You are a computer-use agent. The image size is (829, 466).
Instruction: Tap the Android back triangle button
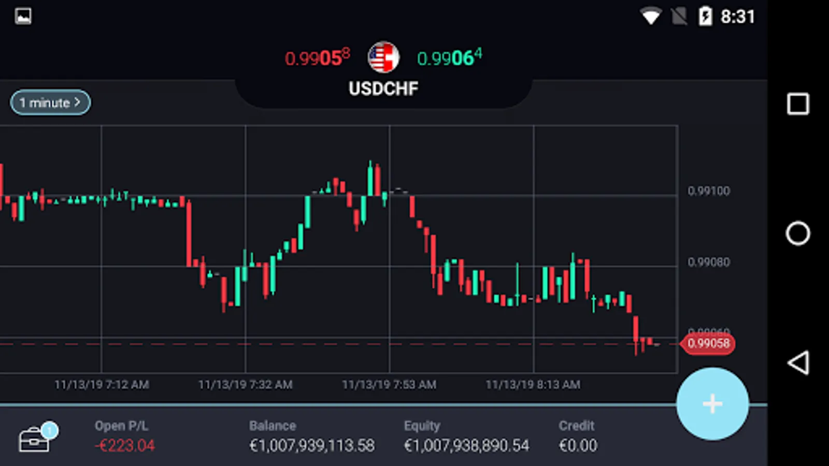(798, 362)
